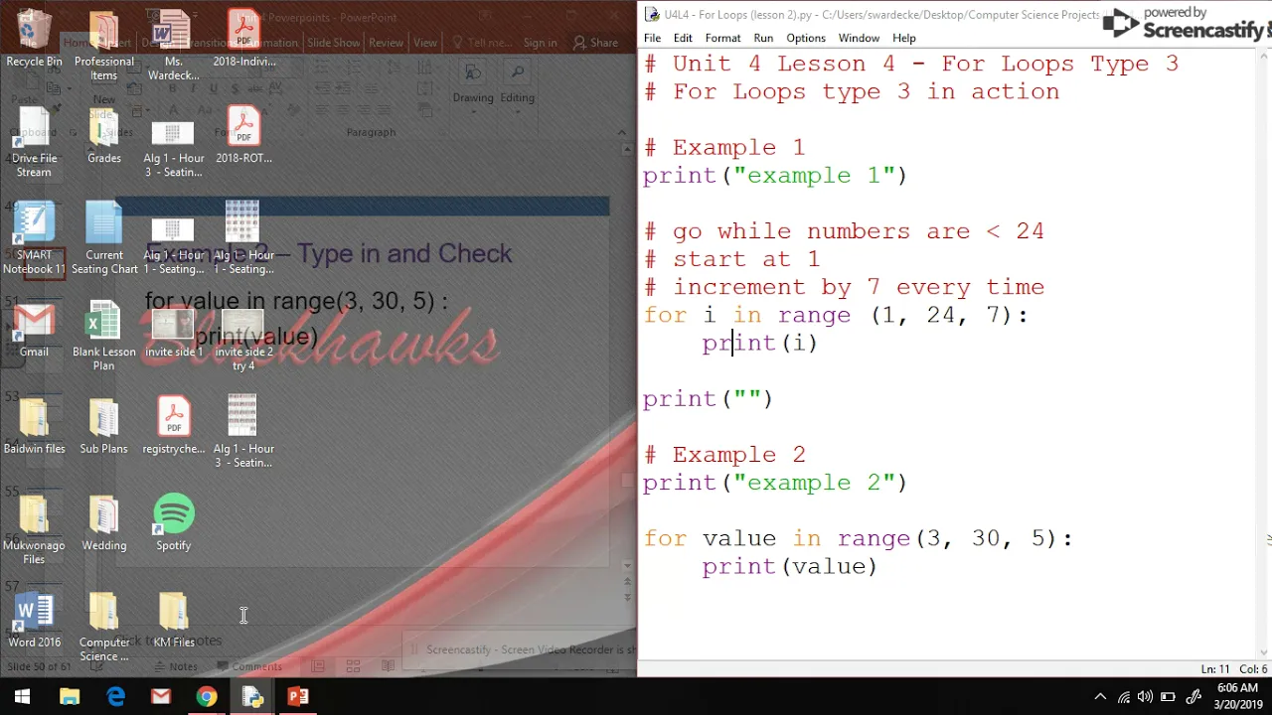Open the Professional Items folder
This screenshot has height=715, width=1272.
pos(103,47)
